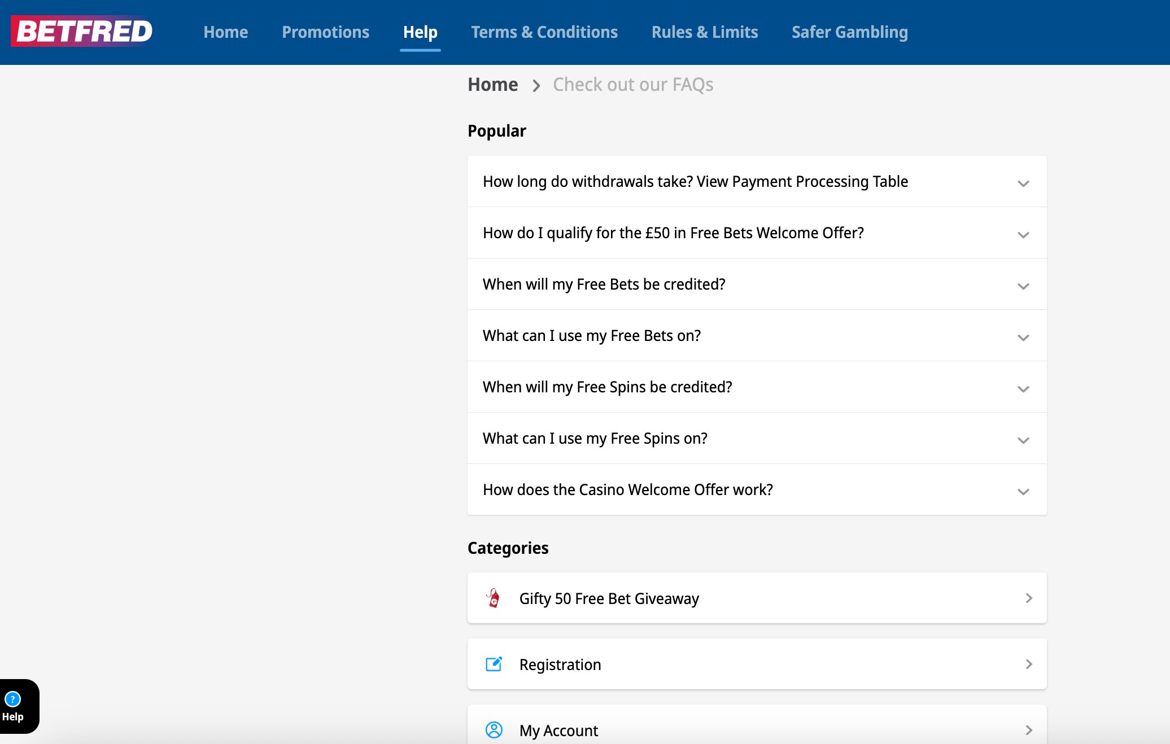The height and width of the screenshot is (744, 1170).
Task: Click 'How long do withdrawals take?' question text
Action: (588, 182)
